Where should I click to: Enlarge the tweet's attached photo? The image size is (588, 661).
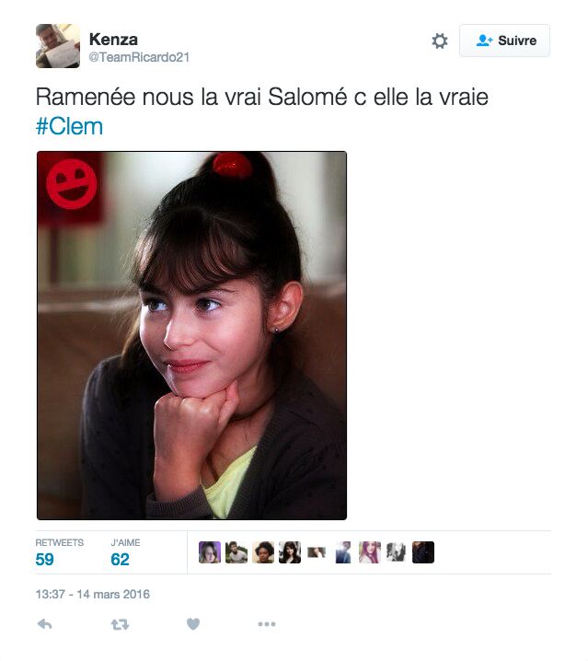point(191,335)
